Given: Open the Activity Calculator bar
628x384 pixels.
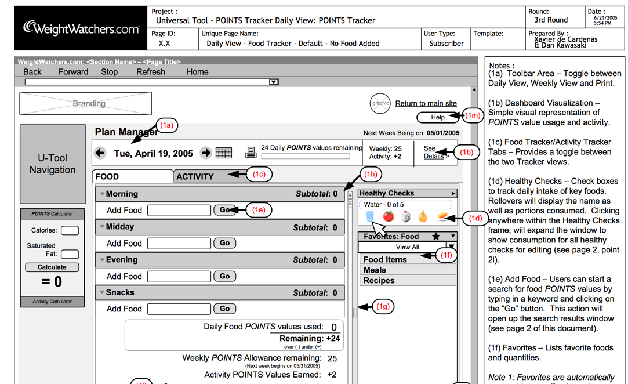Looking at the screenshot, I should 52,302.
